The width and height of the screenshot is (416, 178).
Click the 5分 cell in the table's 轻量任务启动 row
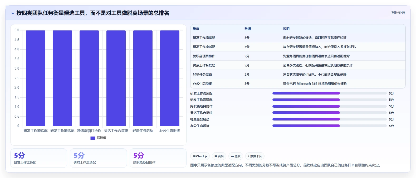click(247, 75)
